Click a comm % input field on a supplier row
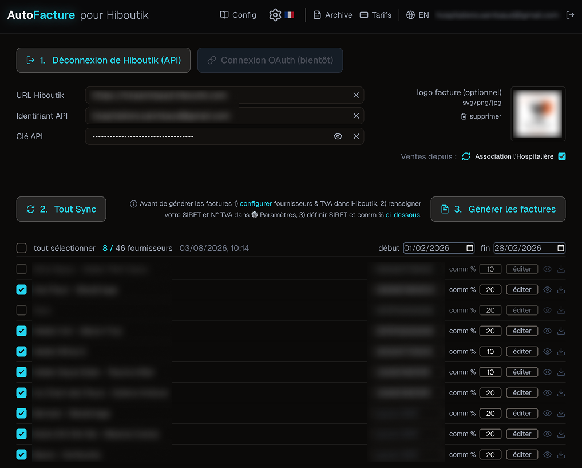 pos(490,269)
